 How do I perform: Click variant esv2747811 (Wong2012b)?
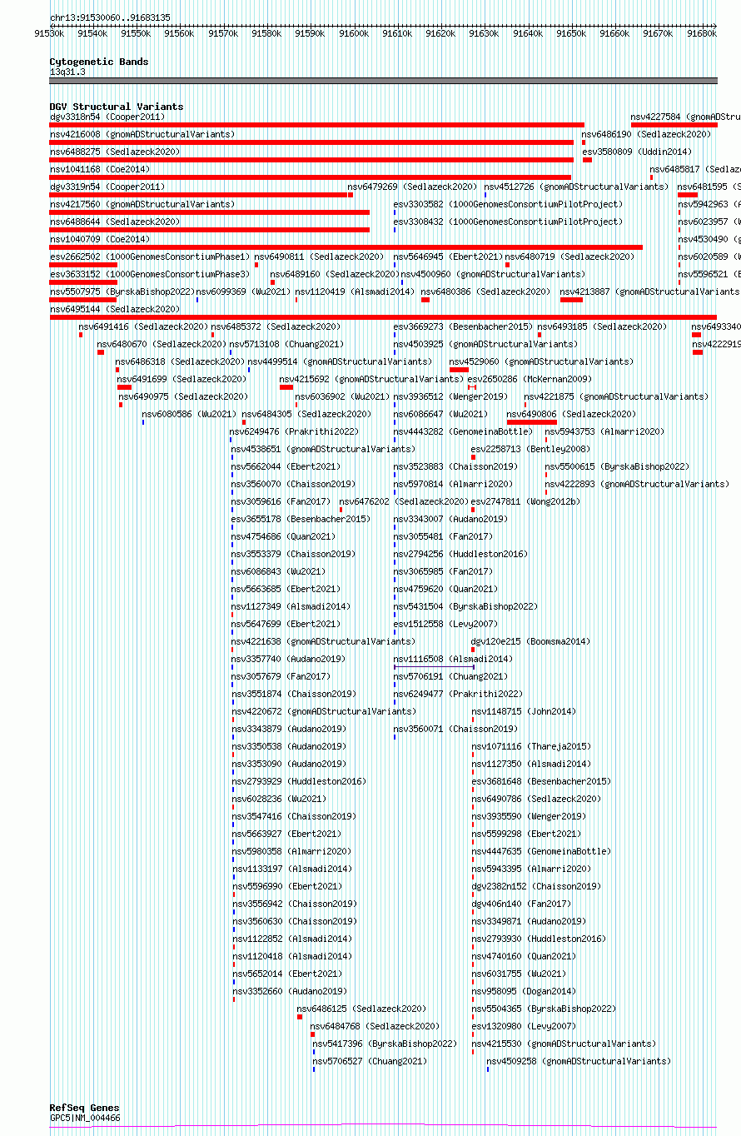[525, 501]
